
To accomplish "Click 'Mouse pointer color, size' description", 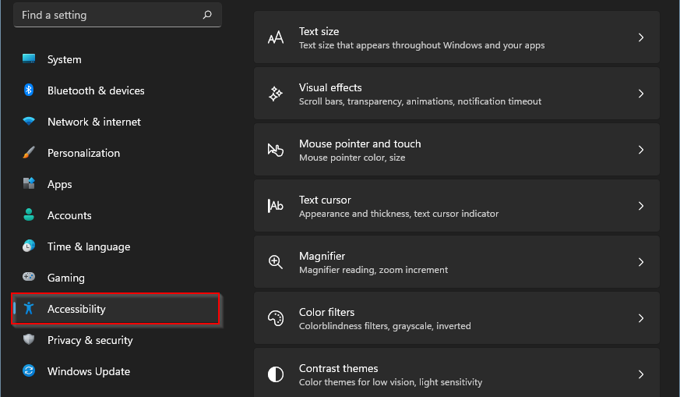I will [352, 158].
